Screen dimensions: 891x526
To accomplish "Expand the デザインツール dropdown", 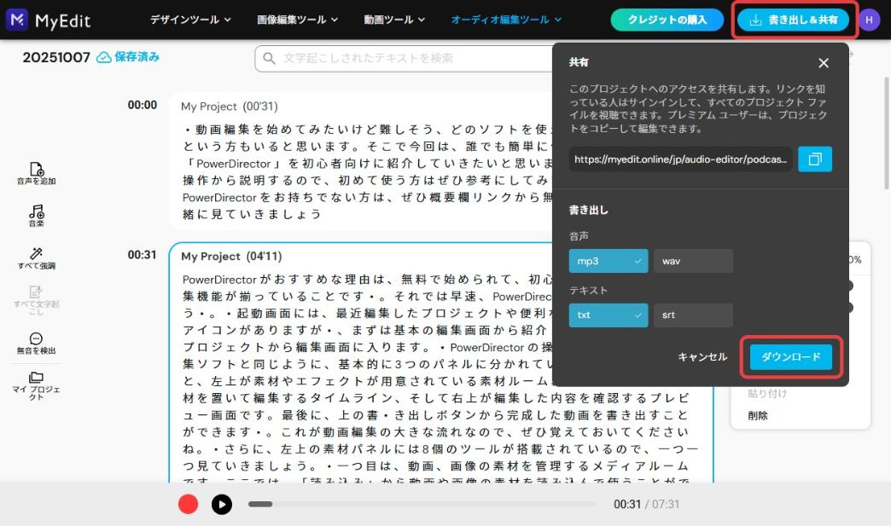I will click(191, 19).
